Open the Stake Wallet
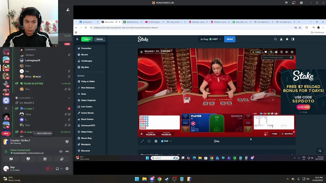 coord(230,39)
